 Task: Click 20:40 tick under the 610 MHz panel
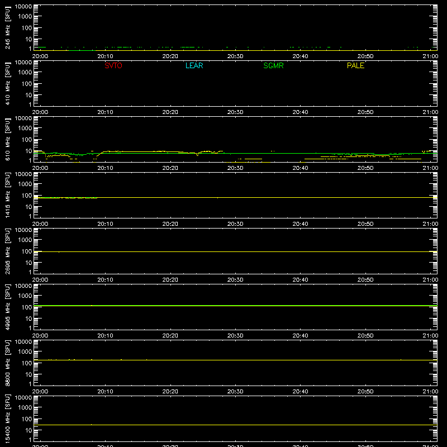tap(300, 168)
